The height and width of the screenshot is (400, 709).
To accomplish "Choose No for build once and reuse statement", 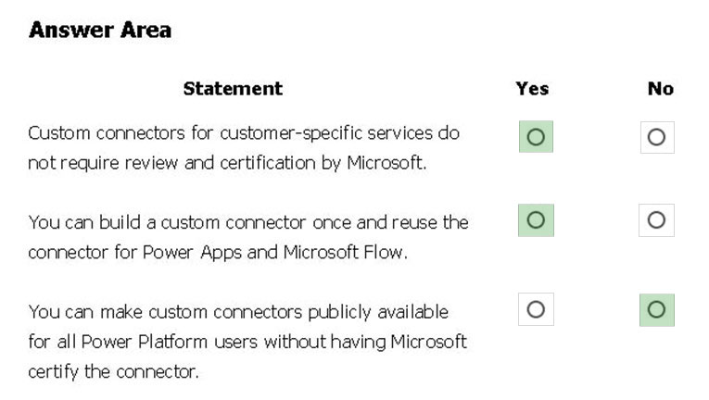I will click(x=656, y=220).
